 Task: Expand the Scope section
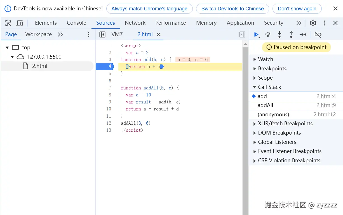[255, 78]
